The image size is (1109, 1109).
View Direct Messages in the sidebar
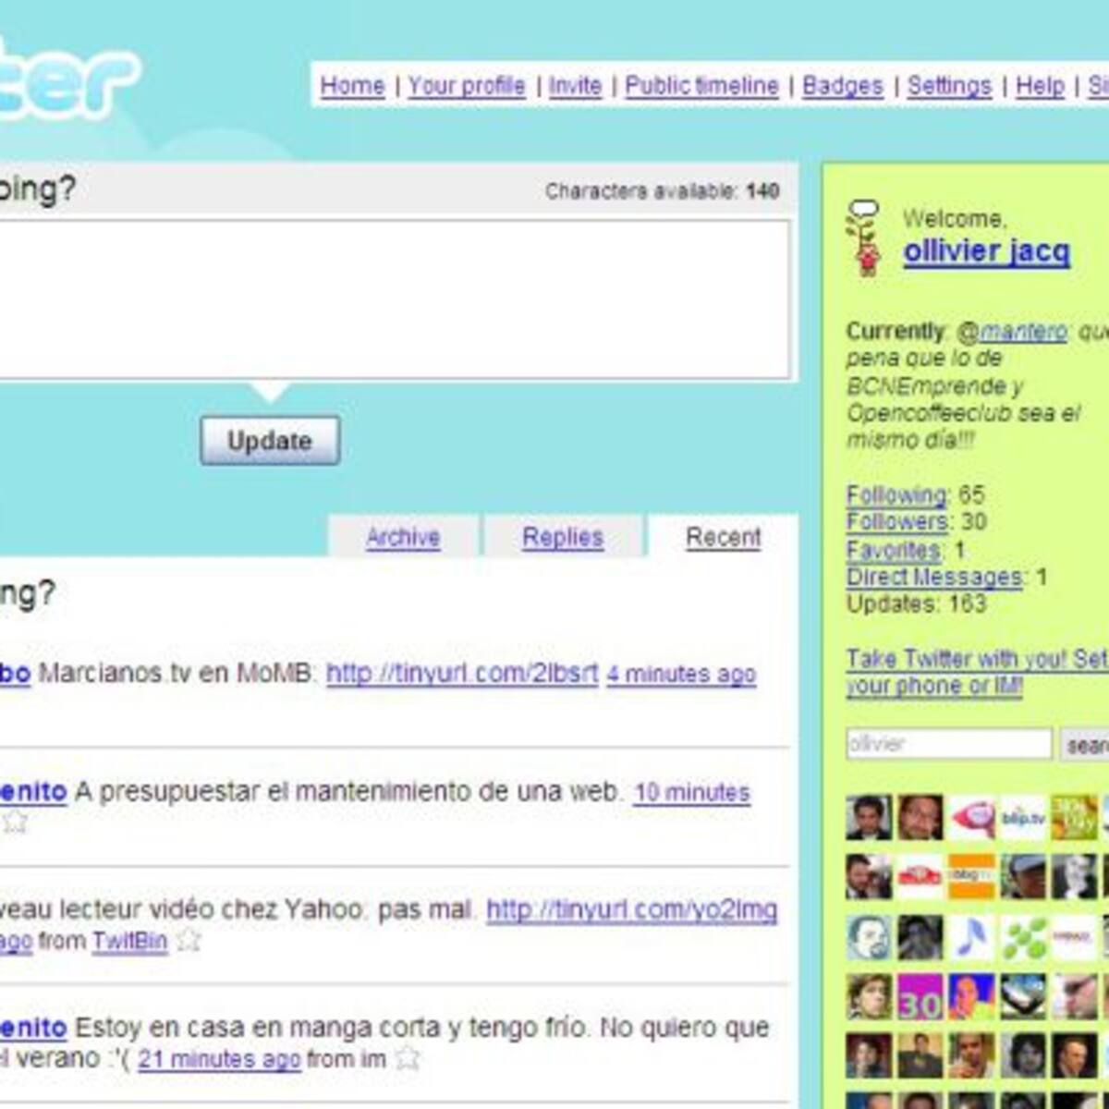point(934,577)
